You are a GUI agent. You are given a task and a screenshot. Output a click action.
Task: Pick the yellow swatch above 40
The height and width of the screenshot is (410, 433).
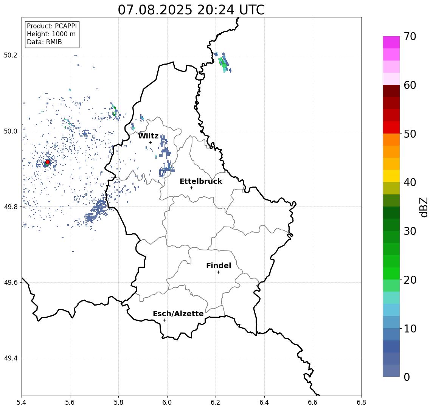point(391,176)
